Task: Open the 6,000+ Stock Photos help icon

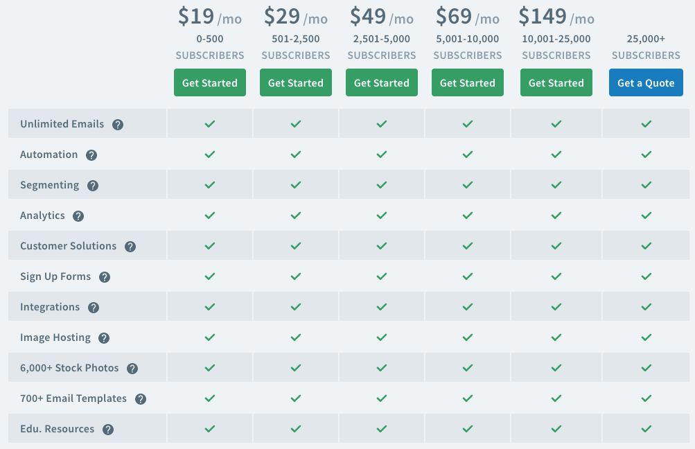Action: [x=132, y=369]
